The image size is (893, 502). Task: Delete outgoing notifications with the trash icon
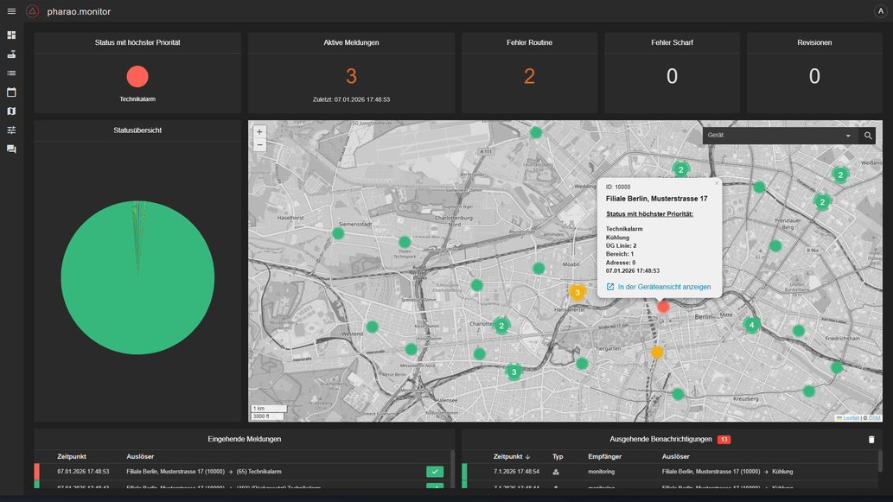[x=871, y=440]
